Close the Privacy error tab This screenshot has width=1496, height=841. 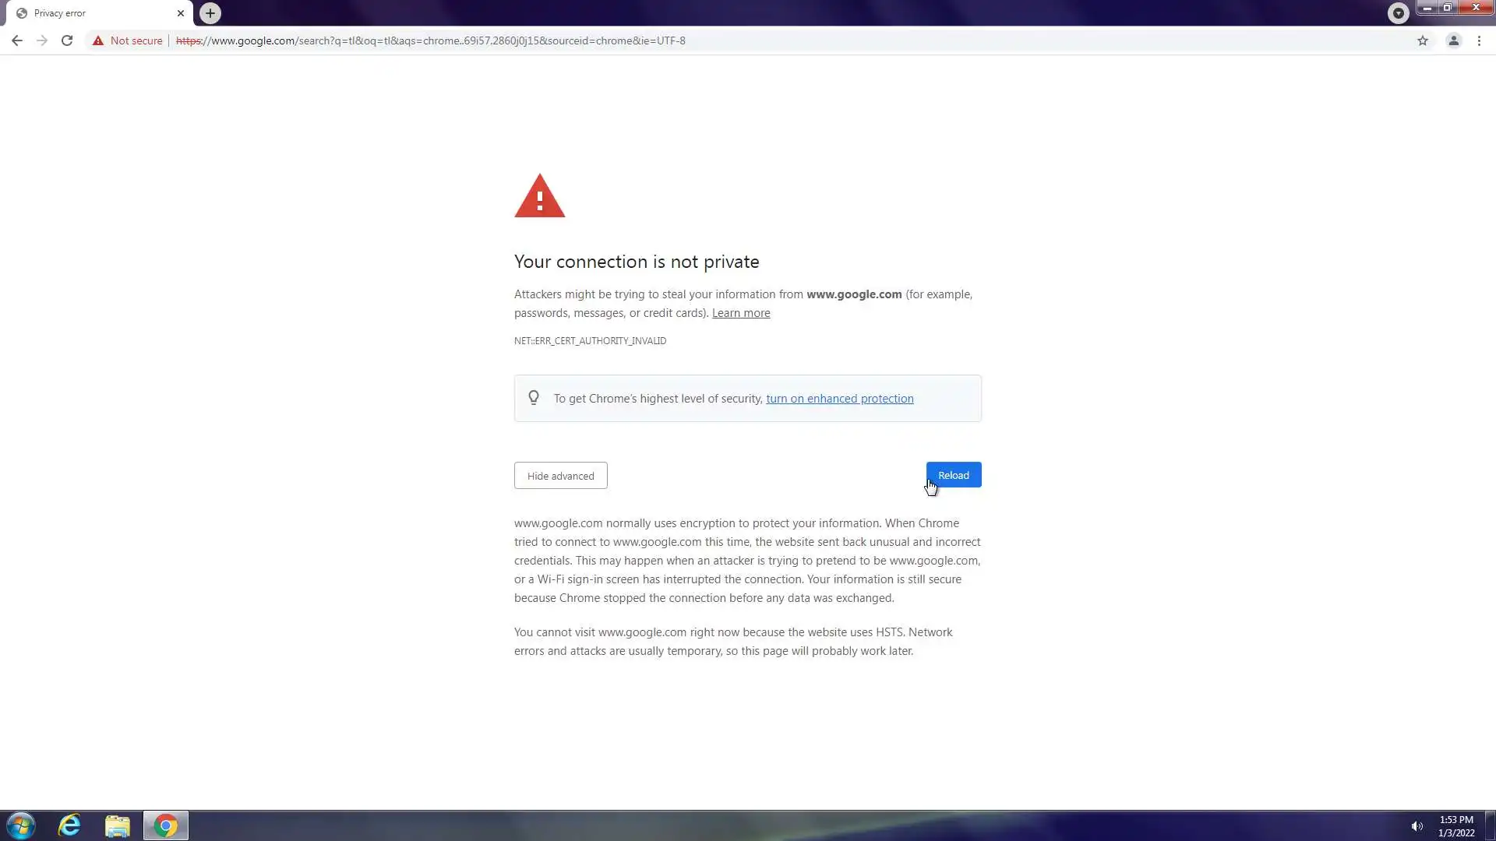tap(181, 13)
